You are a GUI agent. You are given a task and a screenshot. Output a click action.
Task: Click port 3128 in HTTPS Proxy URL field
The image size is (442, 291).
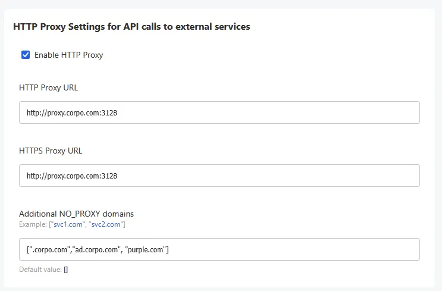tap(109, 176)
